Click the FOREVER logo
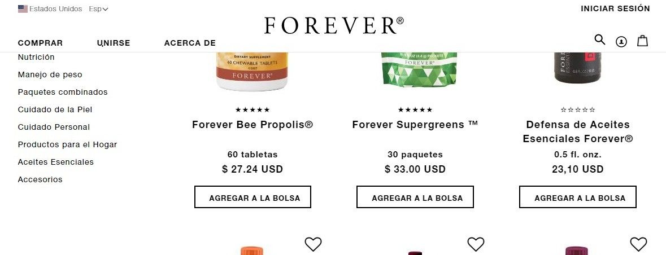Viewport: 666px width, 255px height. pyautogui.click(x=334, y=25)
